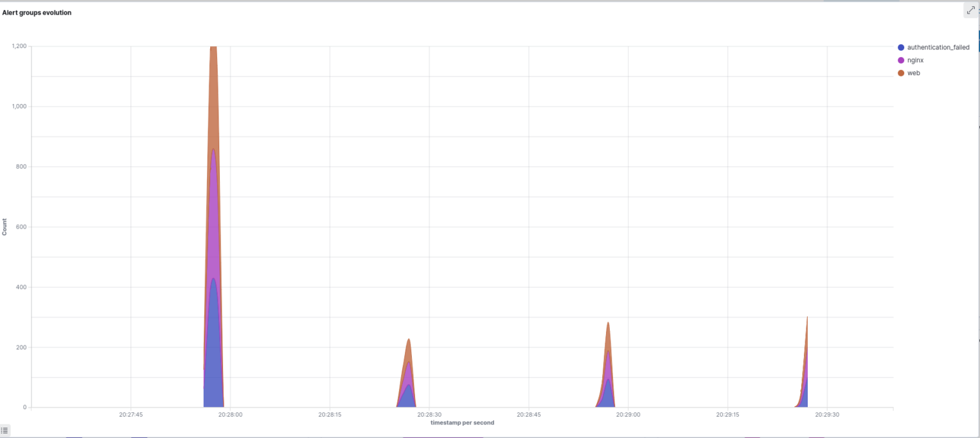
Task: Click the "Count" y-axis title
Action: pos(5,227)
